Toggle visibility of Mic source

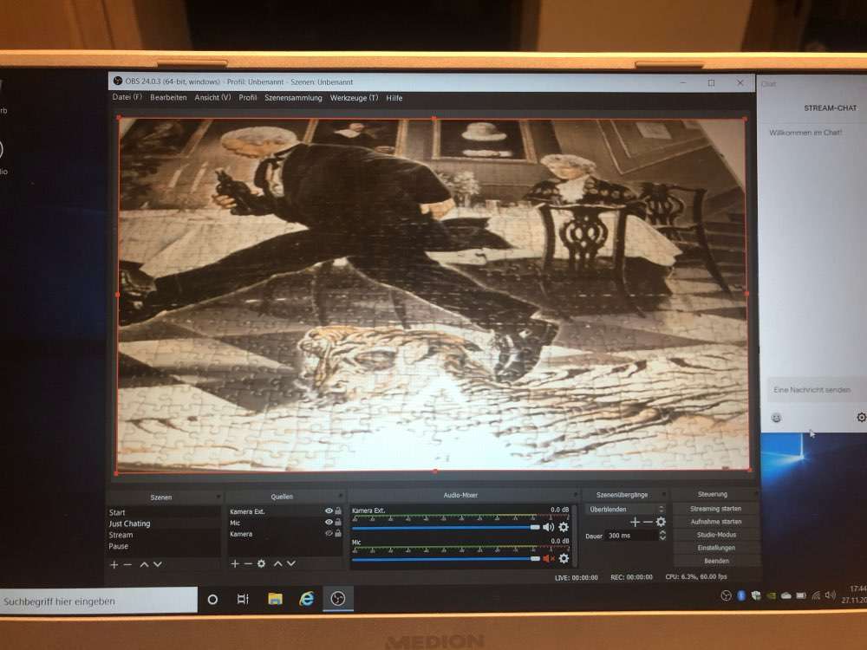point(329,523)
